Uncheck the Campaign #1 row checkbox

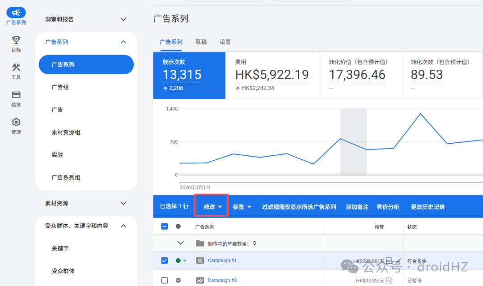pyautogui.click(x=165, y=261)
